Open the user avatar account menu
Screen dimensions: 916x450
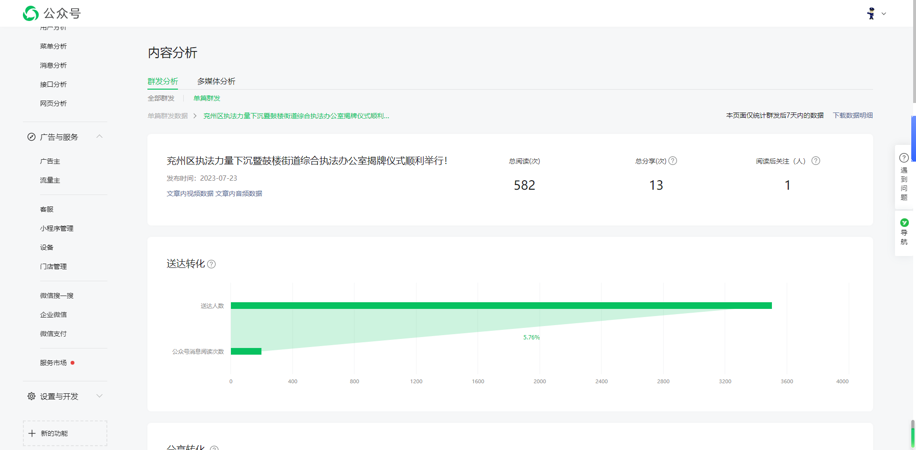coord(871,13)
